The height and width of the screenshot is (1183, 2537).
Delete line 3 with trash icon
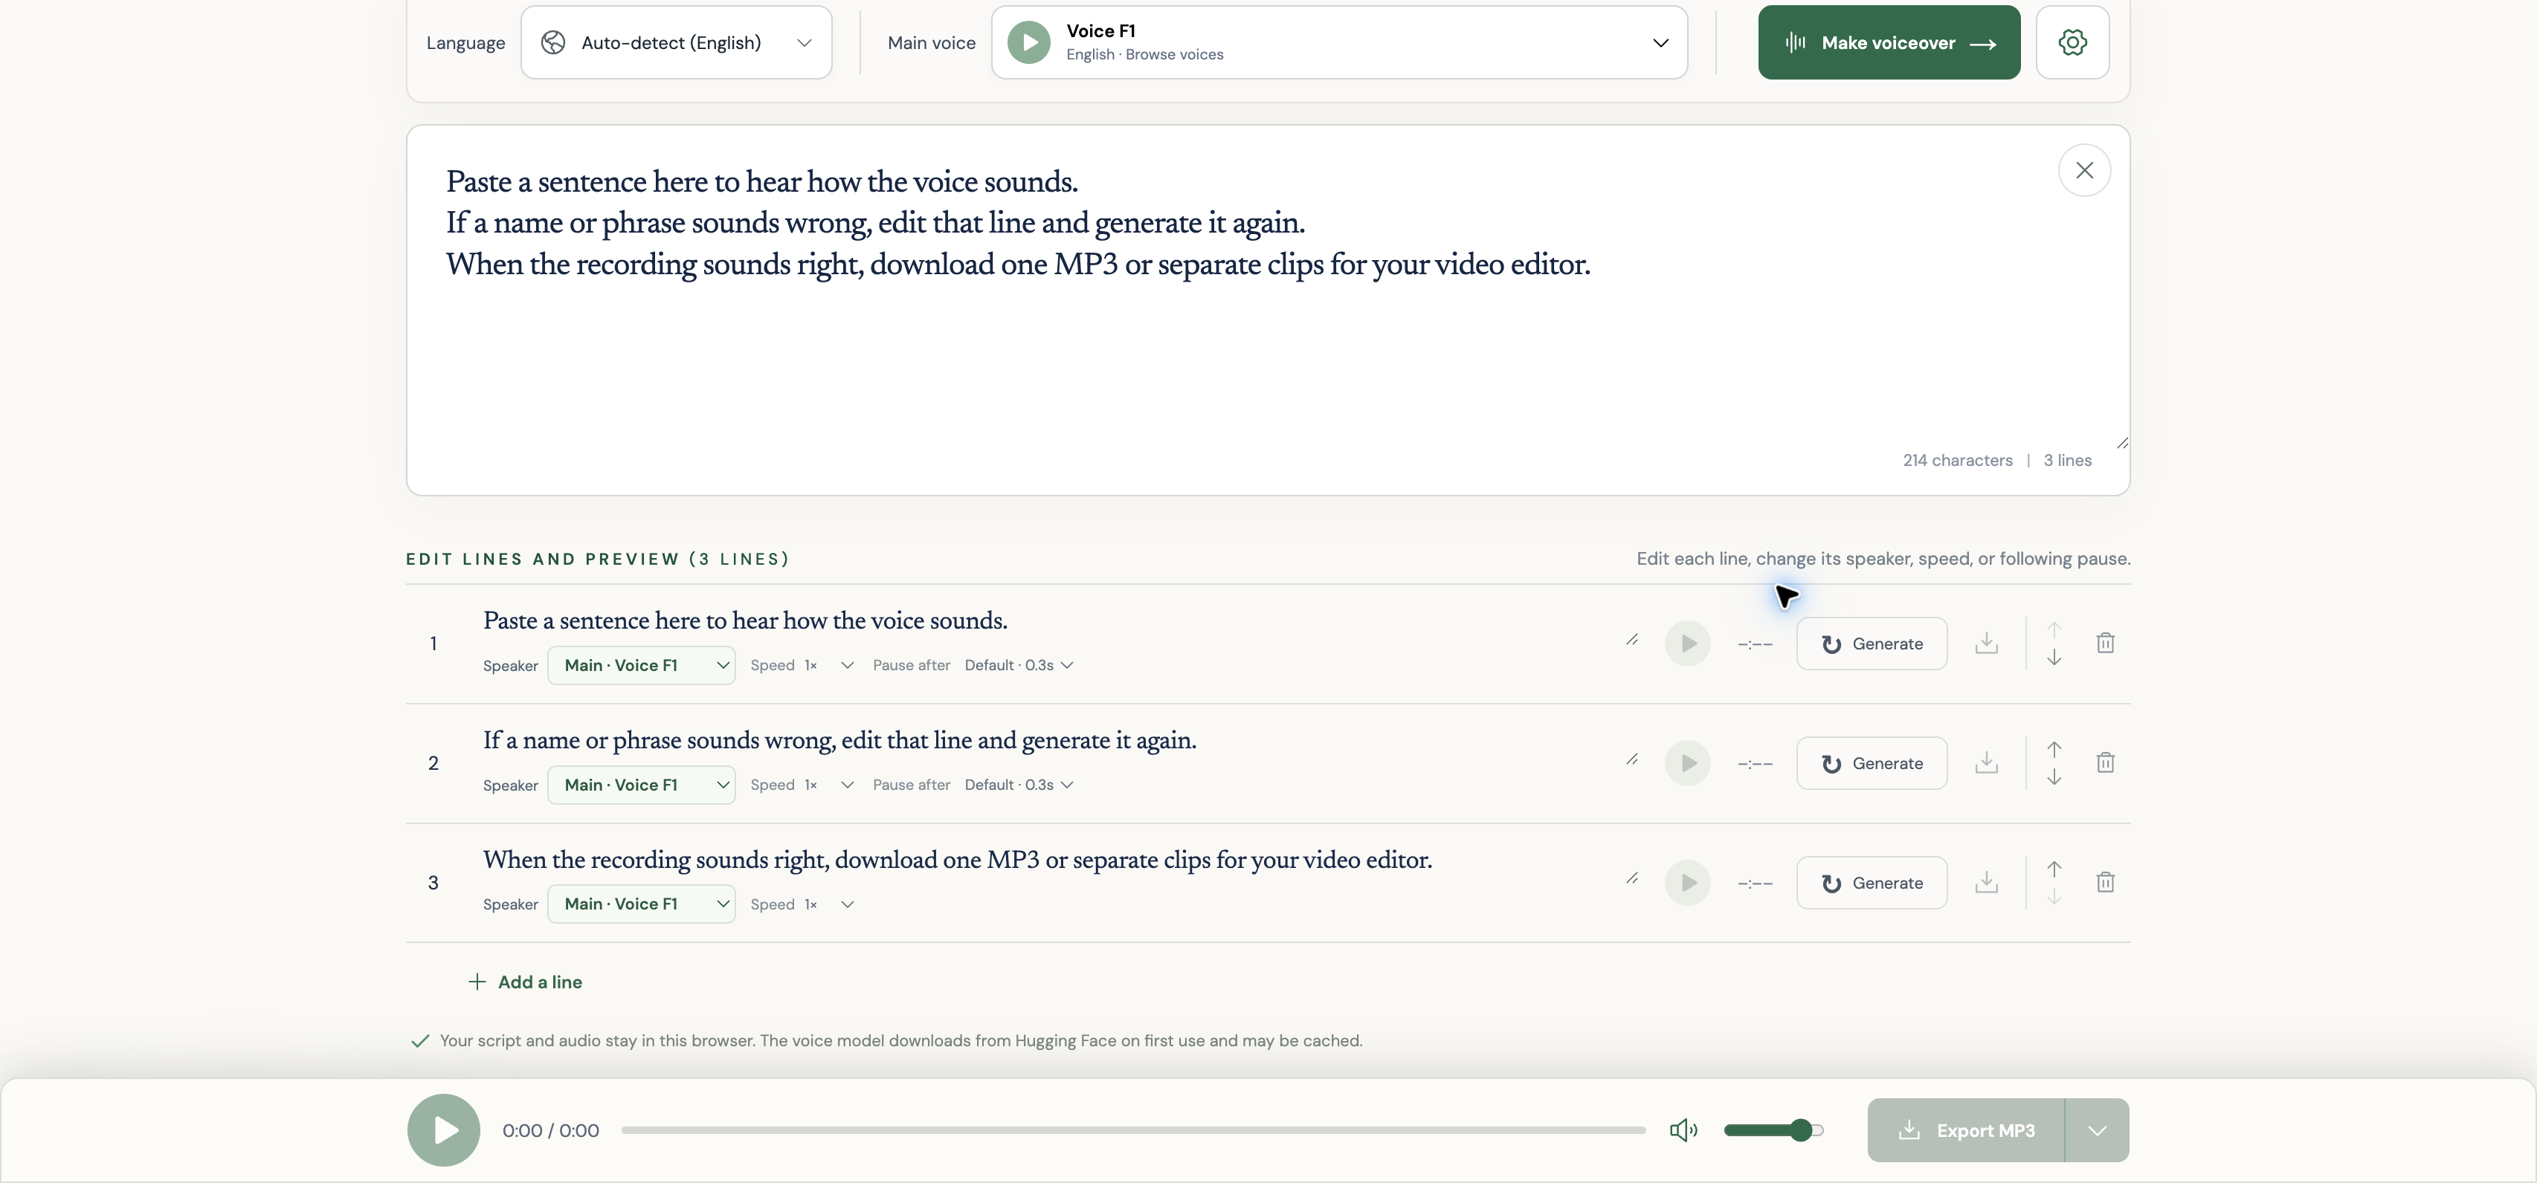point(2106,882)
